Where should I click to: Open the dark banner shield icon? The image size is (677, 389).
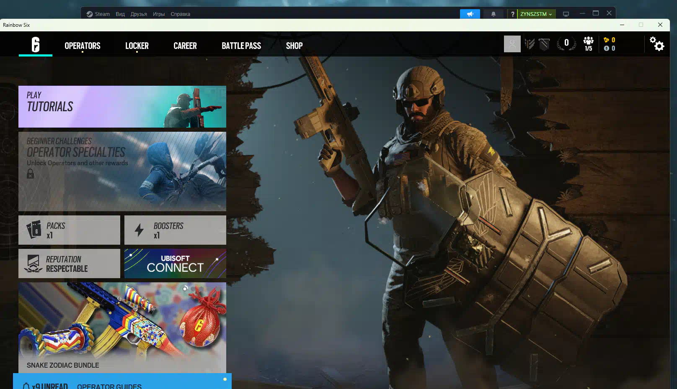click(544, 44)
